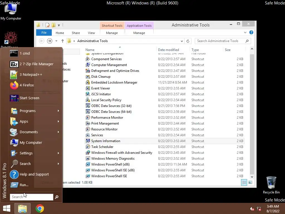Viewport: 285px width, 214px height.
Task: Open Customize Quick Access Toolbar dropdown
Action: [59, 25]
